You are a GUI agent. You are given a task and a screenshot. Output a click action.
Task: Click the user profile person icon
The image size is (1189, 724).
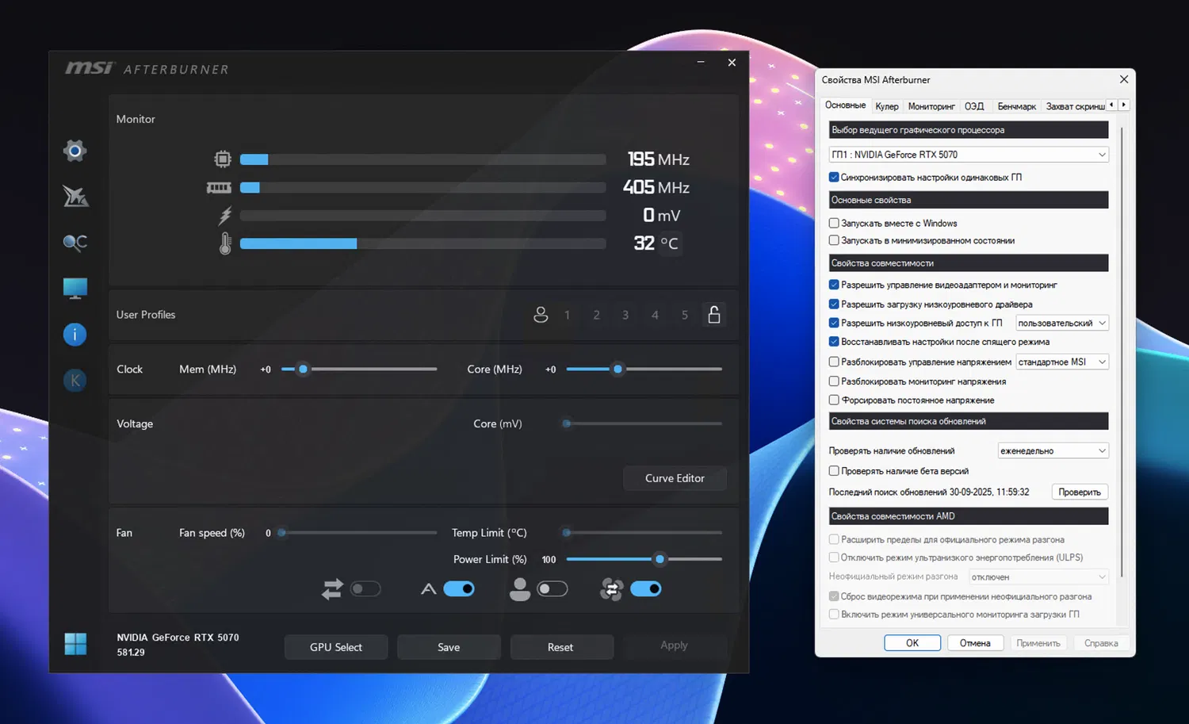541,315
